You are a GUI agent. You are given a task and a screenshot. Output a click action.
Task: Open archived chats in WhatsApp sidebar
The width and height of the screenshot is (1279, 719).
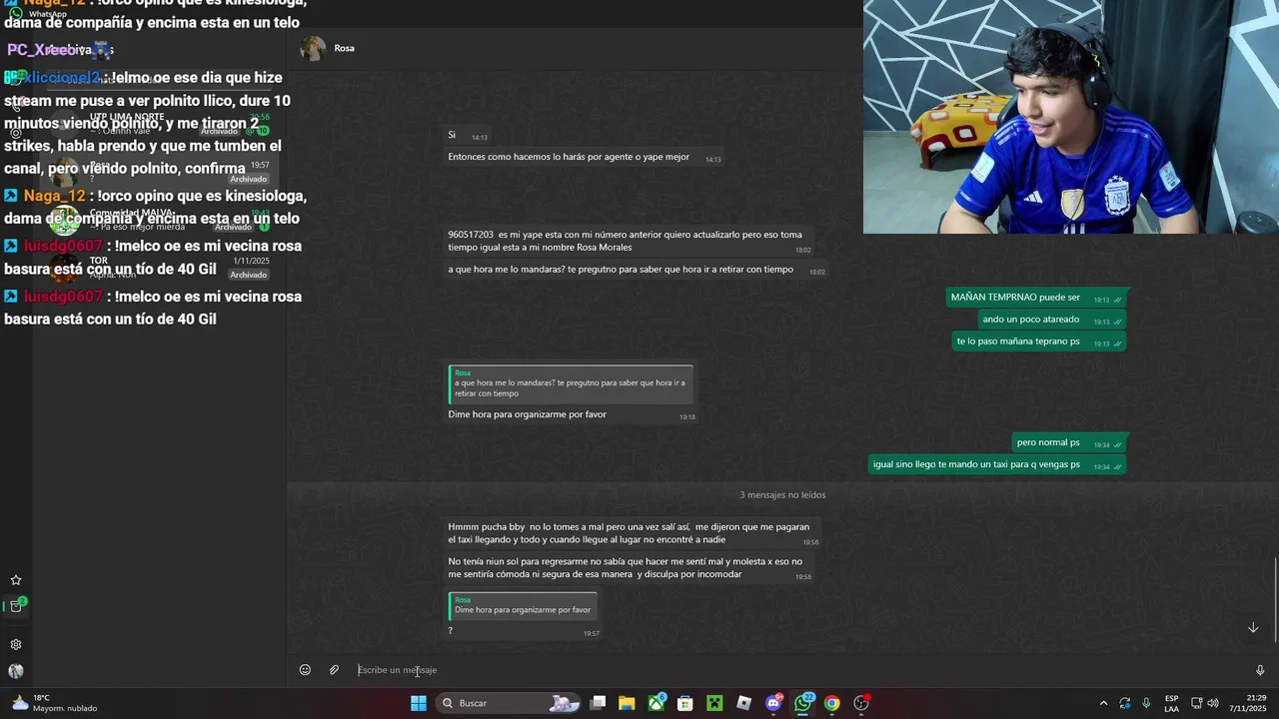pyautogui.click(x=16, y=606)
